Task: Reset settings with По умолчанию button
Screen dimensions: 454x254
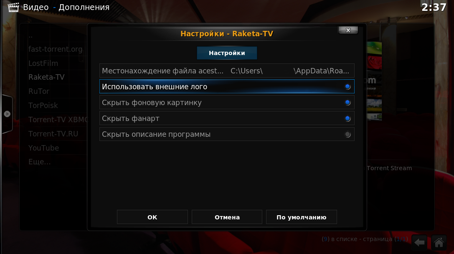Action: [x=302, y=217]
